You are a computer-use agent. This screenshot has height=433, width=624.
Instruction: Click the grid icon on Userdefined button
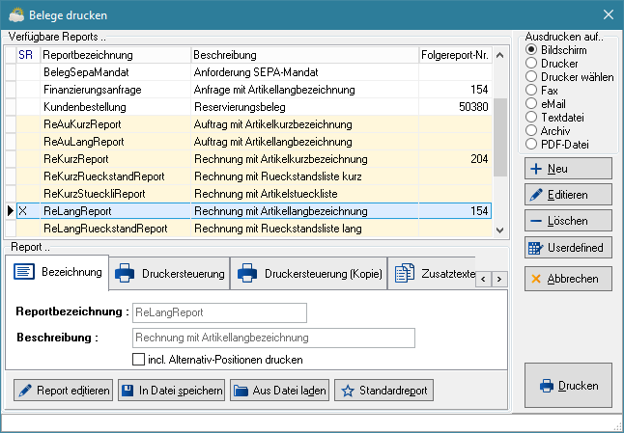click(536, 248)
